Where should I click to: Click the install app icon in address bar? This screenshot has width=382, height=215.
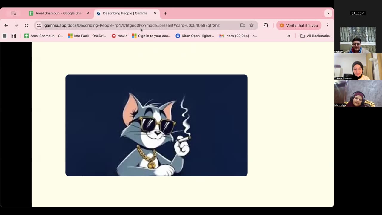click(x=242, y=25)
